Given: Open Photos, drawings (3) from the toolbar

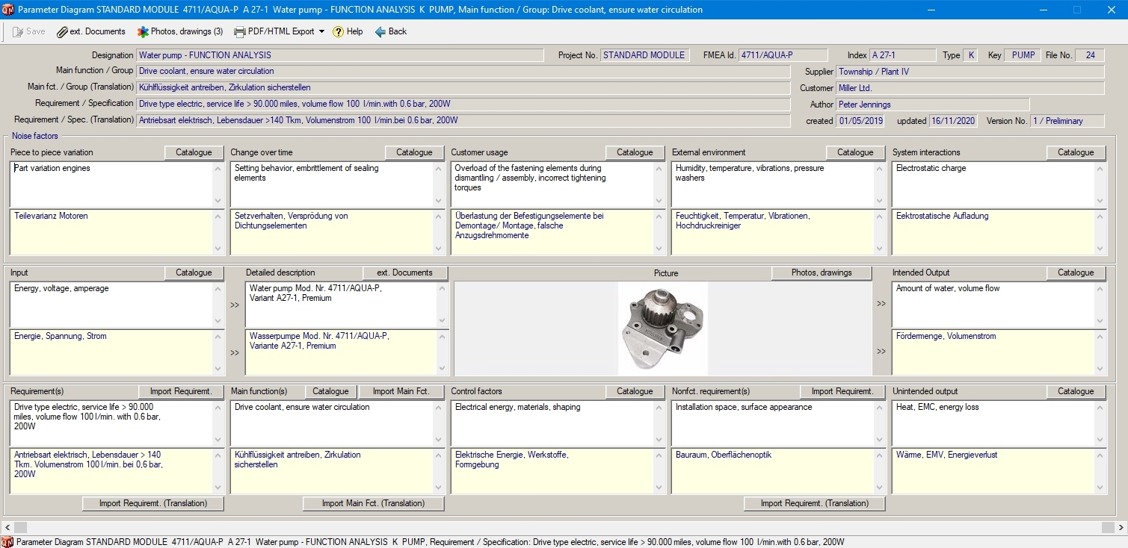Looking at the screenshot, I should click(180, 31).
